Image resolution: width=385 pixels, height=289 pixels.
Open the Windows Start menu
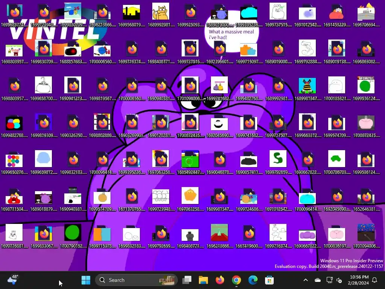tap(86, 280)
